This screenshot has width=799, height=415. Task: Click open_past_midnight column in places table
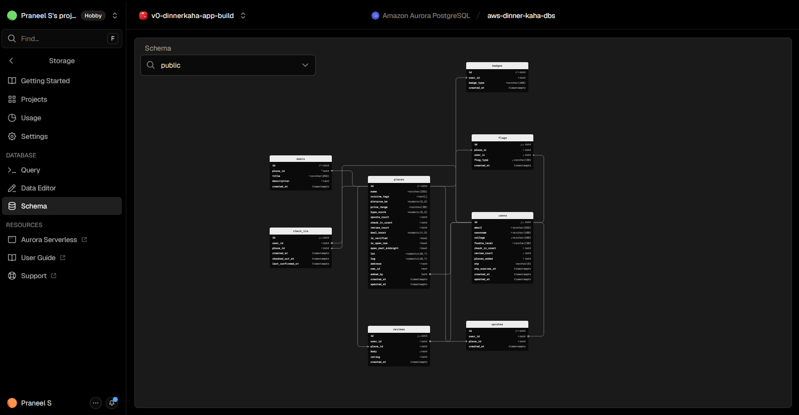[x=399, y=248]
